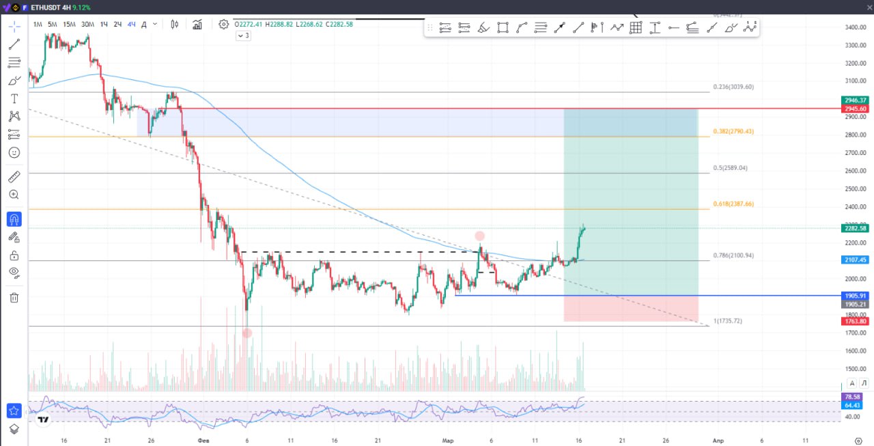Toggle lock all drawings
The image size is (874, 446).
click(14, 255)
